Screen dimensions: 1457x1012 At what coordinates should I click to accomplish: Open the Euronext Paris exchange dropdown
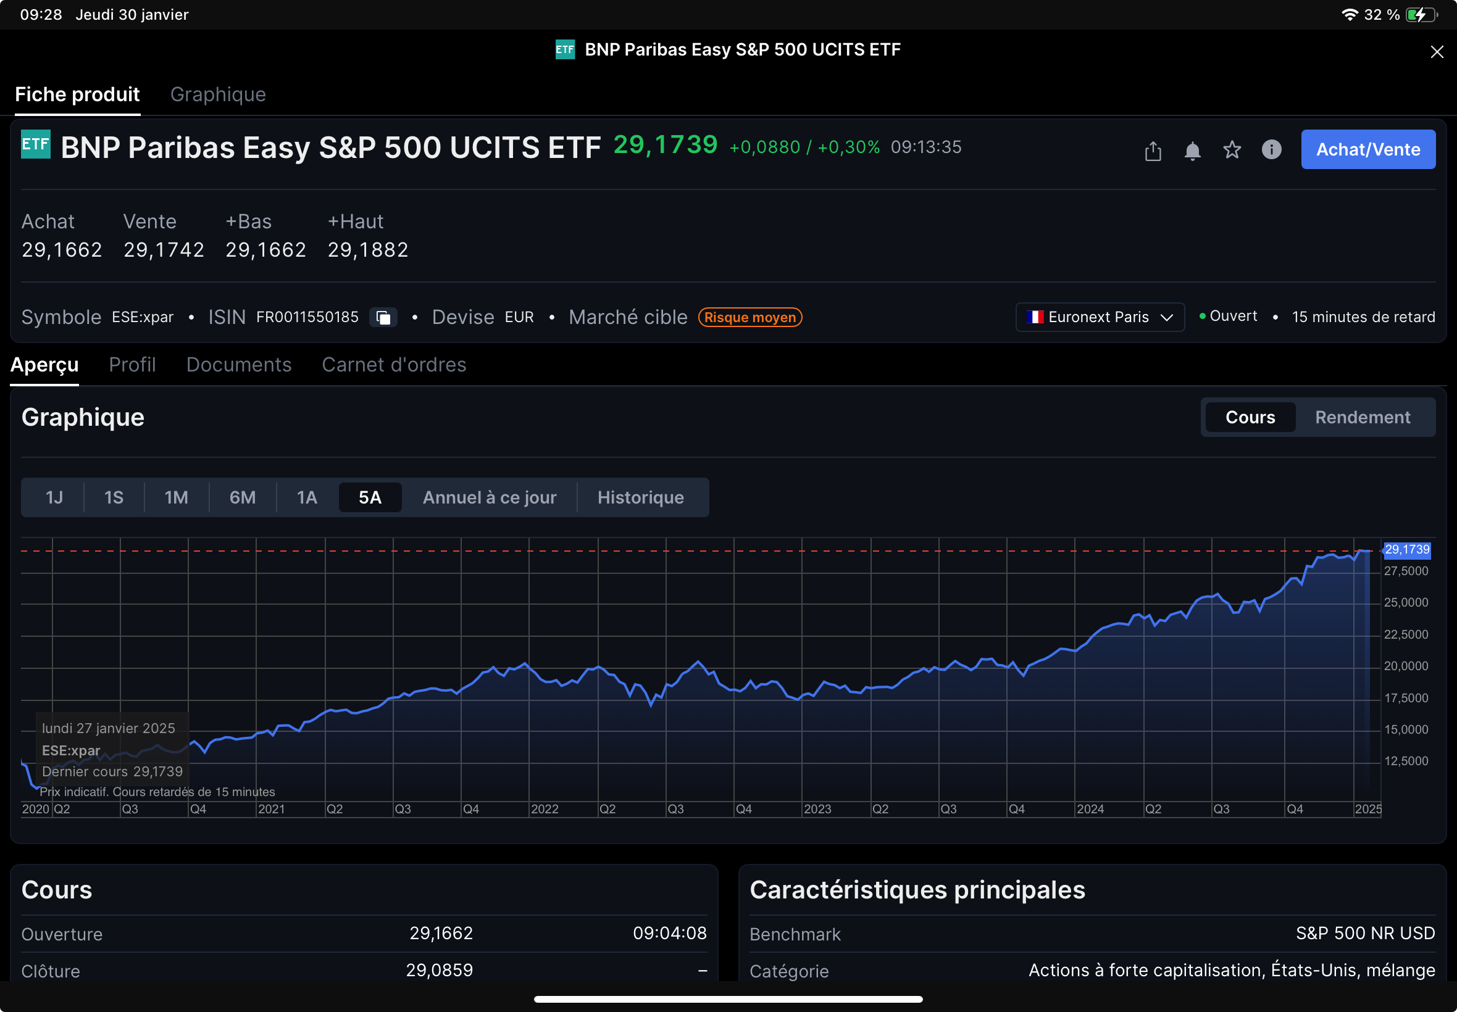pos(1100,317)
